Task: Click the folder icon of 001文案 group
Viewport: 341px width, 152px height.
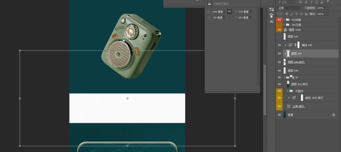Action: point(288,24)
